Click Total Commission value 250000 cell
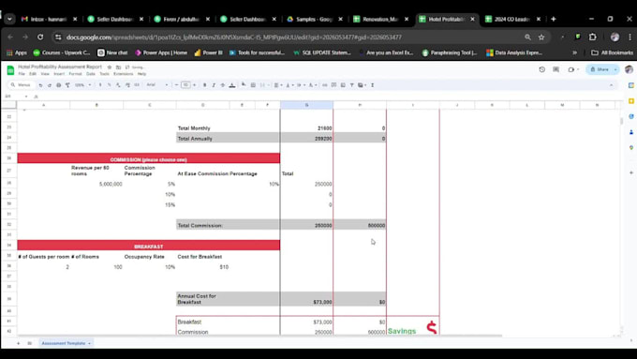This screenshot has width=637, height=359. [306, 225]
